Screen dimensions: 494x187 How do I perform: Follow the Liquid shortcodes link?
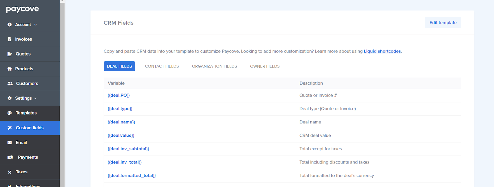coord(382,51)
